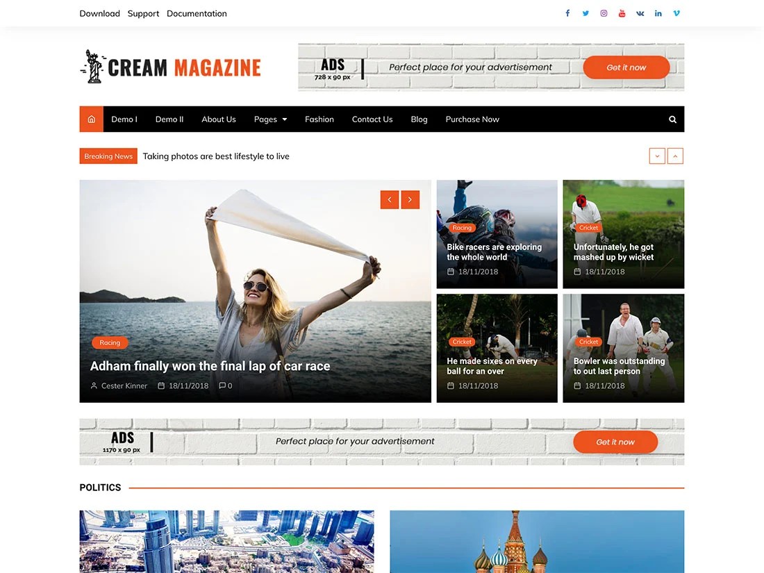764x573 pixels.
Task: Select Contact Us in the navigation
Action: (372, 119)
